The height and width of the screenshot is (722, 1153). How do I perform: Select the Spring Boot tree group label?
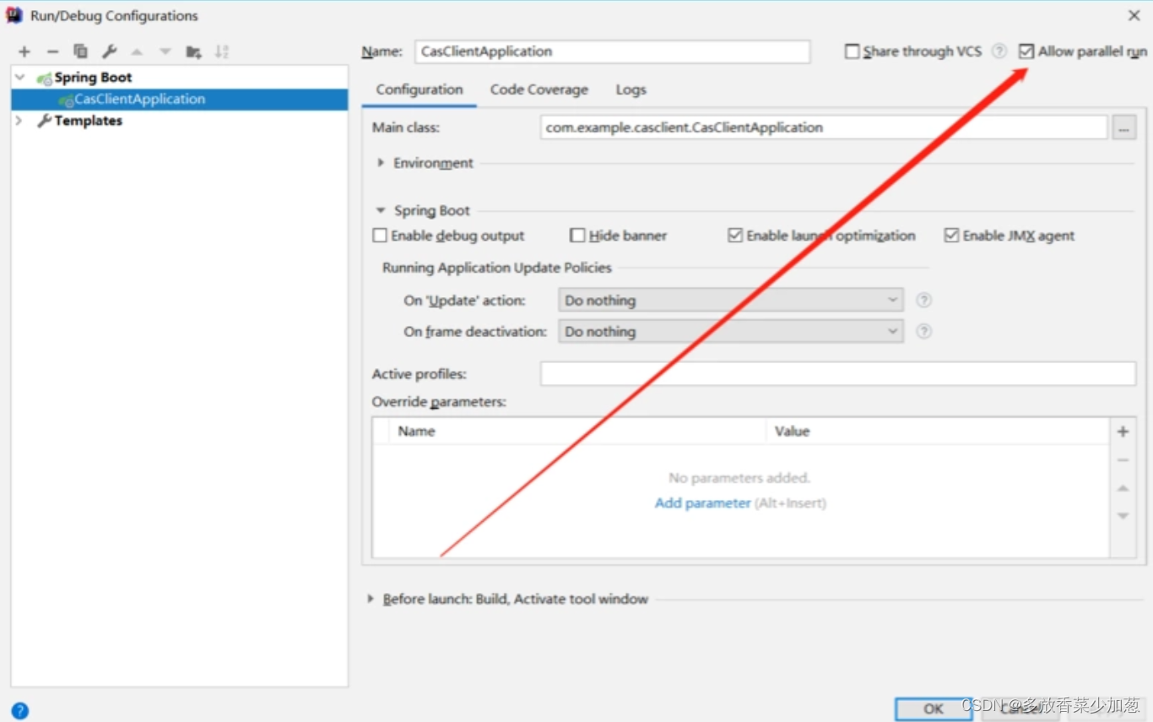(94, 78)
